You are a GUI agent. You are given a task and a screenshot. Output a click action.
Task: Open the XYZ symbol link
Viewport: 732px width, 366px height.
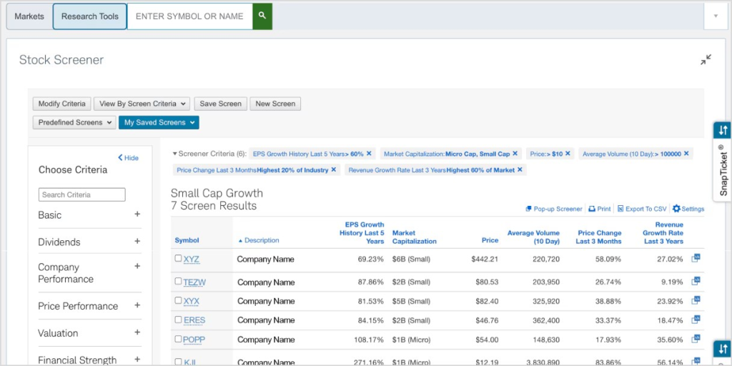click(x=192, y=259)
